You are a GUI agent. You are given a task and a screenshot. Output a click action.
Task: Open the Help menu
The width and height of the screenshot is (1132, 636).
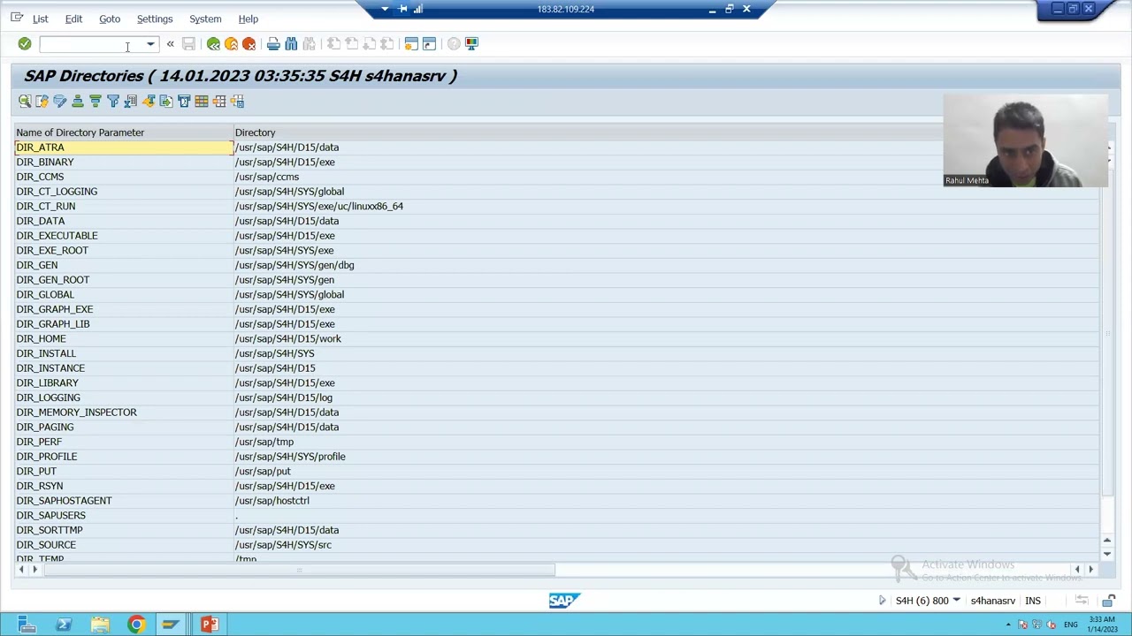click(249, 19)
